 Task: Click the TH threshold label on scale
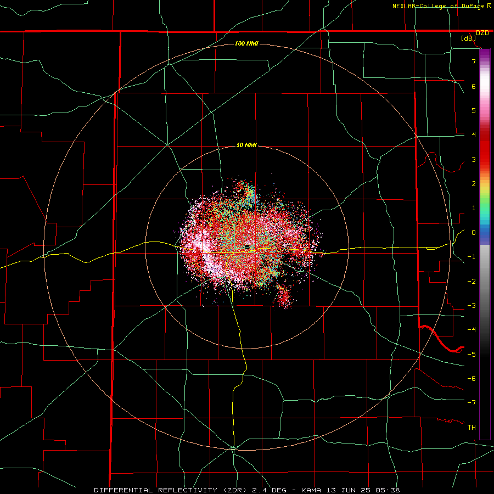pyautogui.click(x=471, y=428)
